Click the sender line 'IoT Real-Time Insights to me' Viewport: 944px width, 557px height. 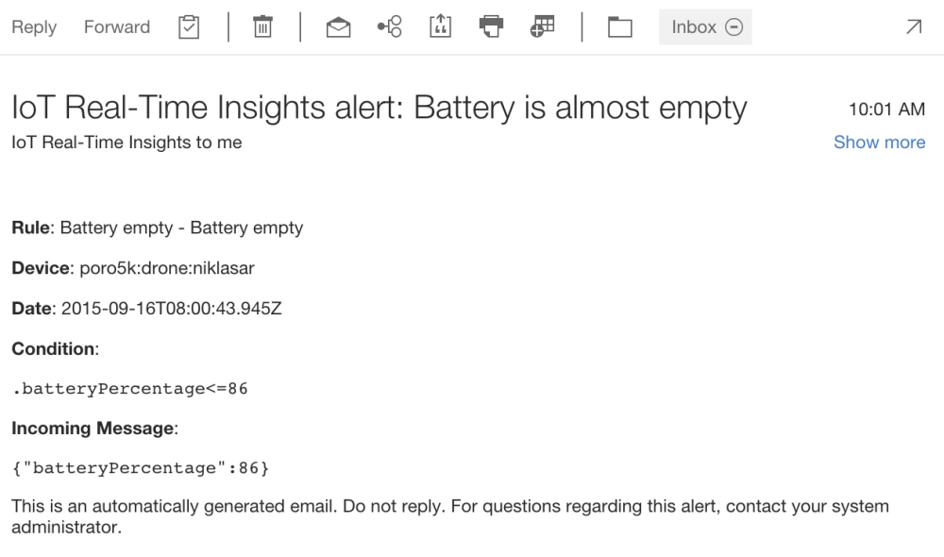point(126,143)
